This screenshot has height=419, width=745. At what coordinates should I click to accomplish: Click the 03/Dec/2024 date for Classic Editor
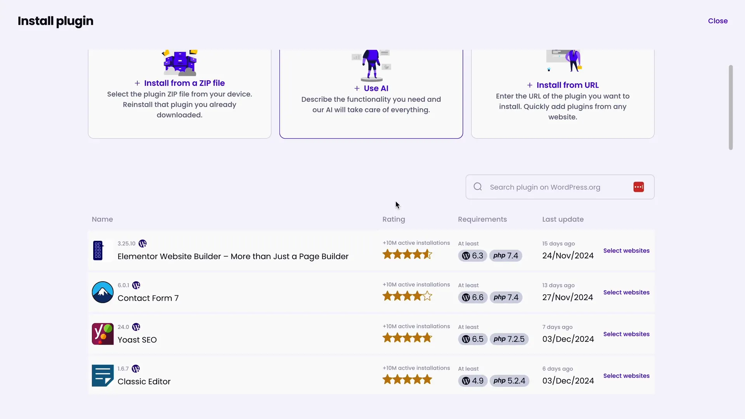point(568,381)
